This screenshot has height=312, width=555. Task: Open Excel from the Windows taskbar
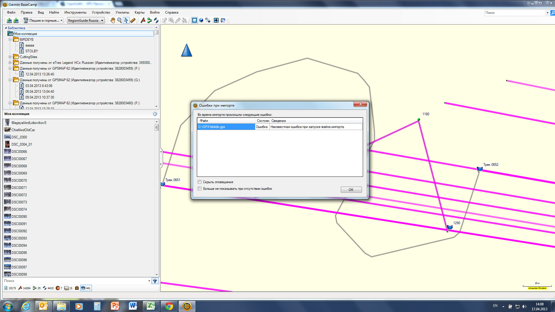[151, 306]
